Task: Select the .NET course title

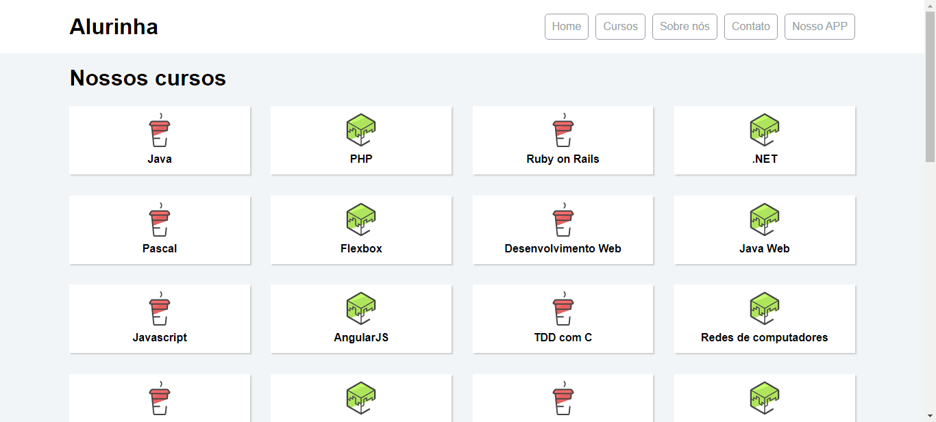Action: [x=765, y=159]
